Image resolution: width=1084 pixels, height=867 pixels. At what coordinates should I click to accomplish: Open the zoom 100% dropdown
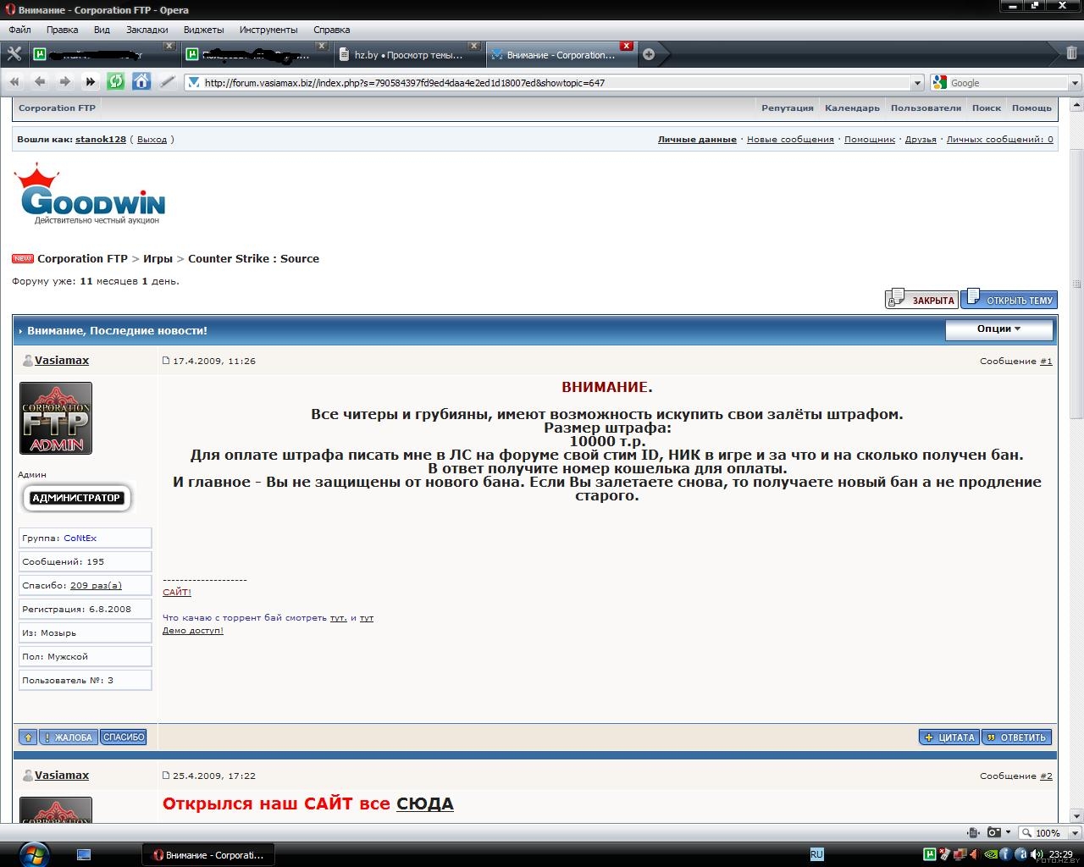[x=1048, y=832]
